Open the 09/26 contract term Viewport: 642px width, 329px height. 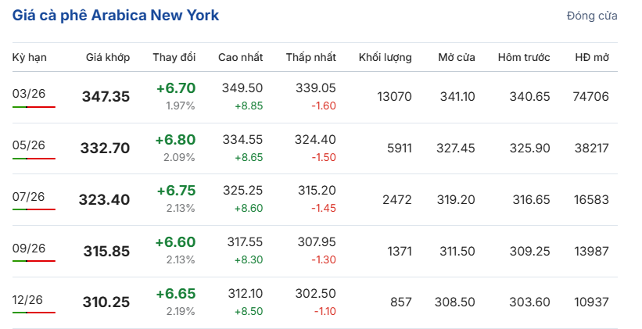click(29, 249)
